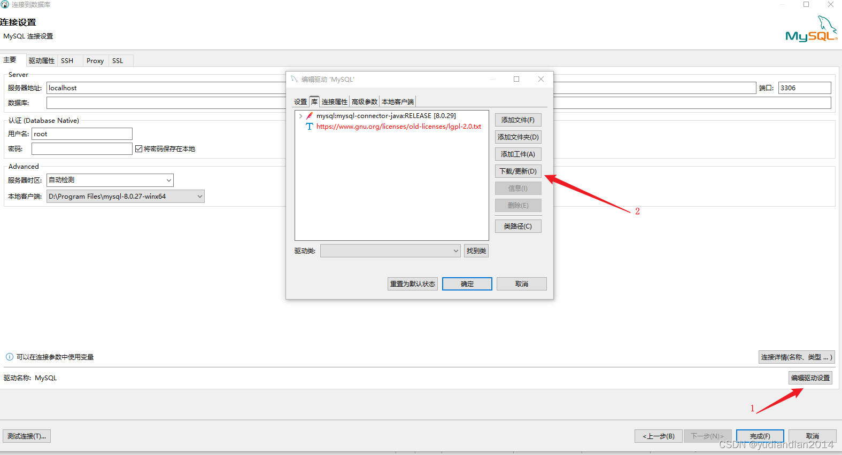
Task: Click the info icon beside the variables hint
Action: pyautogui.click(x=10, y=357)
